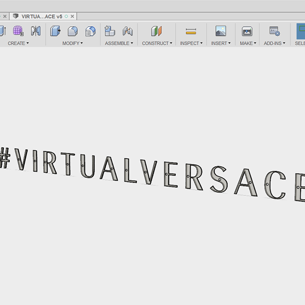The width and height of the screenshot is (305, 305).
Task: Select the 3D letter S in the model
Action: pos(219,179)
